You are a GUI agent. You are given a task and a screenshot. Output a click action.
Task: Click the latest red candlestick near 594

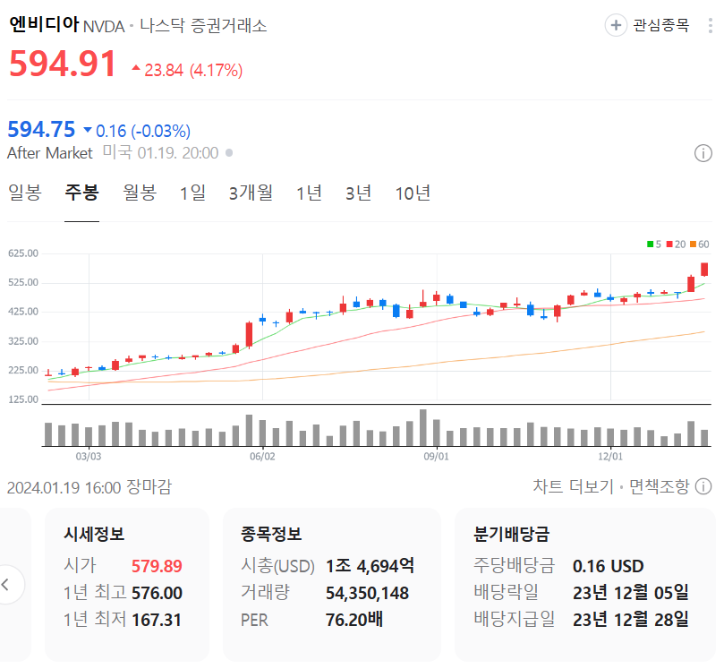coord(704,270)
